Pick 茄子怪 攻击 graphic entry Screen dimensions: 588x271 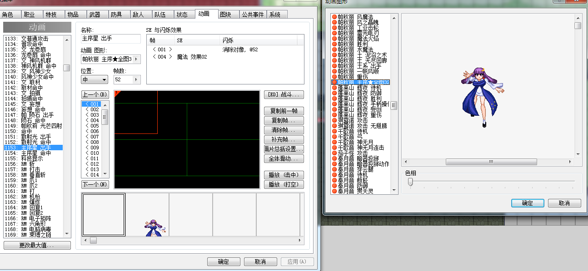(361, 153)
